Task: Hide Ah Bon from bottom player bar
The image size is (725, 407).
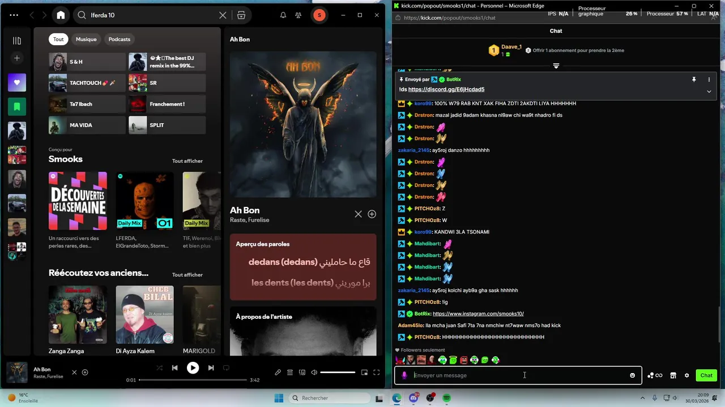Action: pyautogui.click(x=74, y=372)
